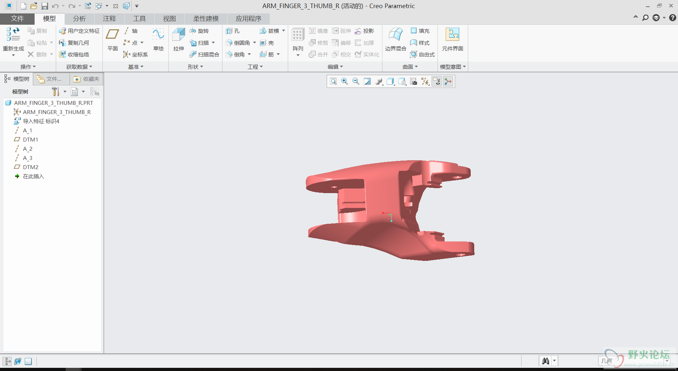This screenshot has height=371, width=678.
Task: Switch to the Applications (应用程序) ribbon tab
Action: click(249, 19)
